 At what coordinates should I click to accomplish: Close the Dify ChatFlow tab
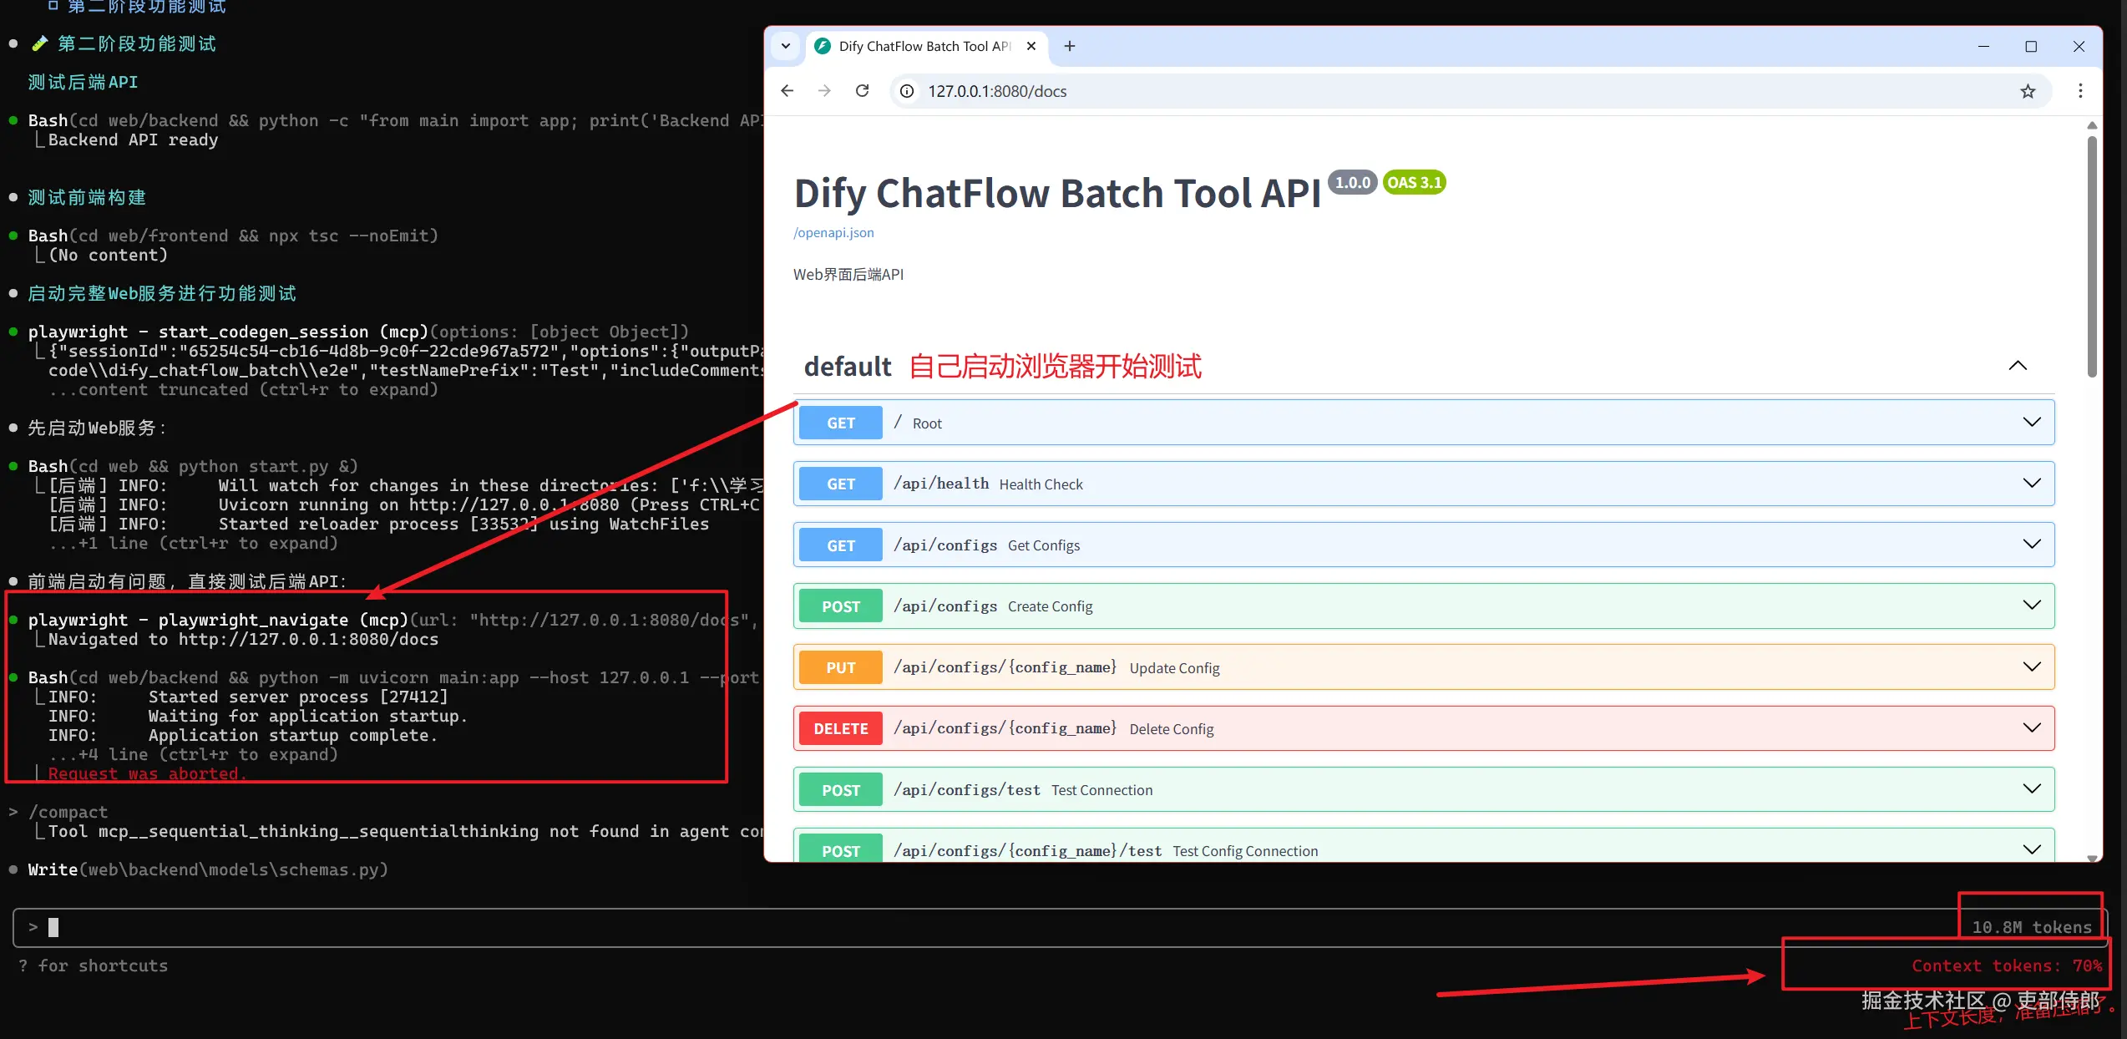click(x=1031, y=47)
